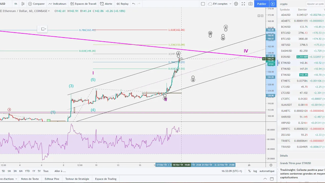The height and width of the screenshot is (183, 325).
Task: Maximize the bottom panel
Action: click(x=272, y=179)
